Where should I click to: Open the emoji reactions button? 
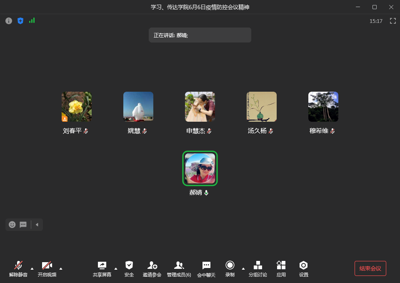[x=12, y=225]
